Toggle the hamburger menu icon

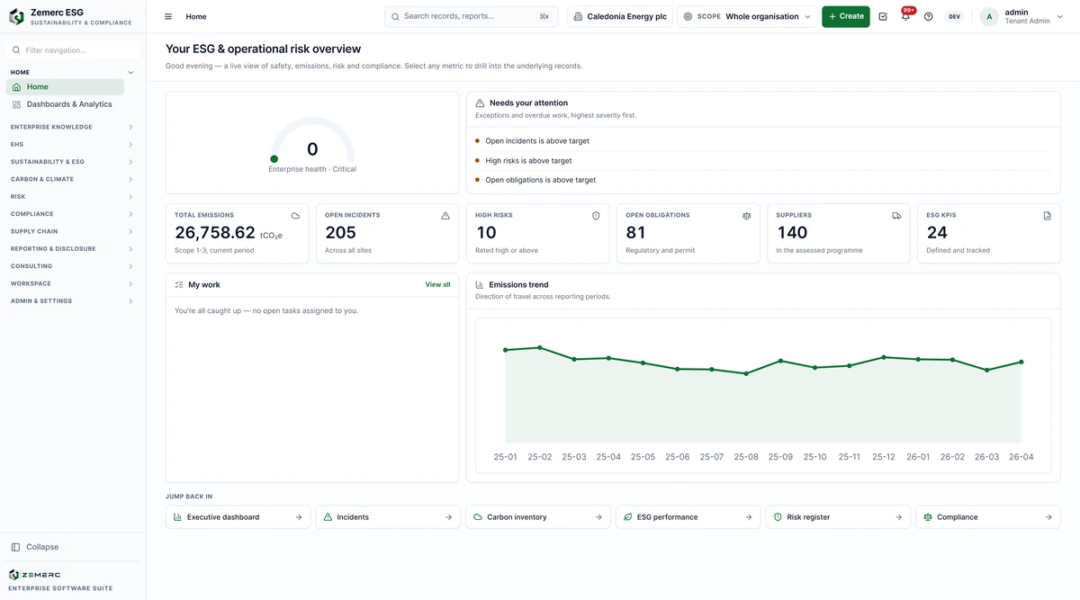click(x=168, y=16)
